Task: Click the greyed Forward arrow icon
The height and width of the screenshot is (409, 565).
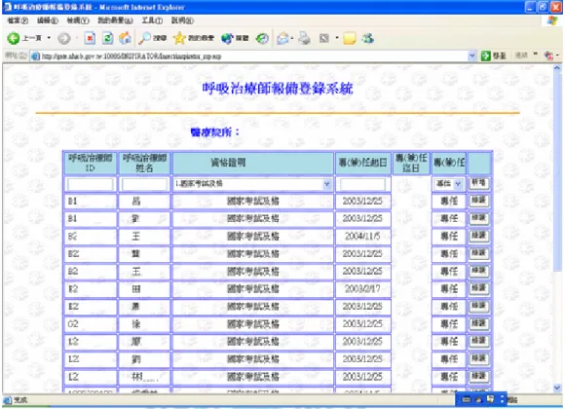Action: (64, 38)
